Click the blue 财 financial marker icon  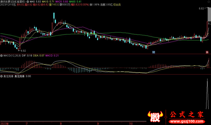pyautogui.click(x=154, y=52)
